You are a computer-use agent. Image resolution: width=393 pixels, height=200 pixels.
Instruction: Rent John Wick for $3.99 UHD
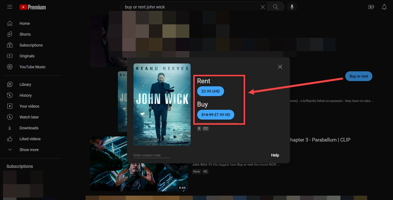click(x=211, y=91)
